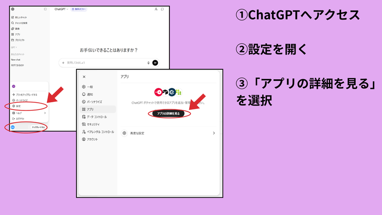Screen dimensions: 382x215
Task: Click the plus attach icon in the prompt box
Action: (x=63, y=63)
